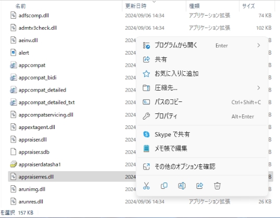This screenshot has height=218, width=280.
Task: Sort by 更新日時 column header
Action: tap(136, 6)
